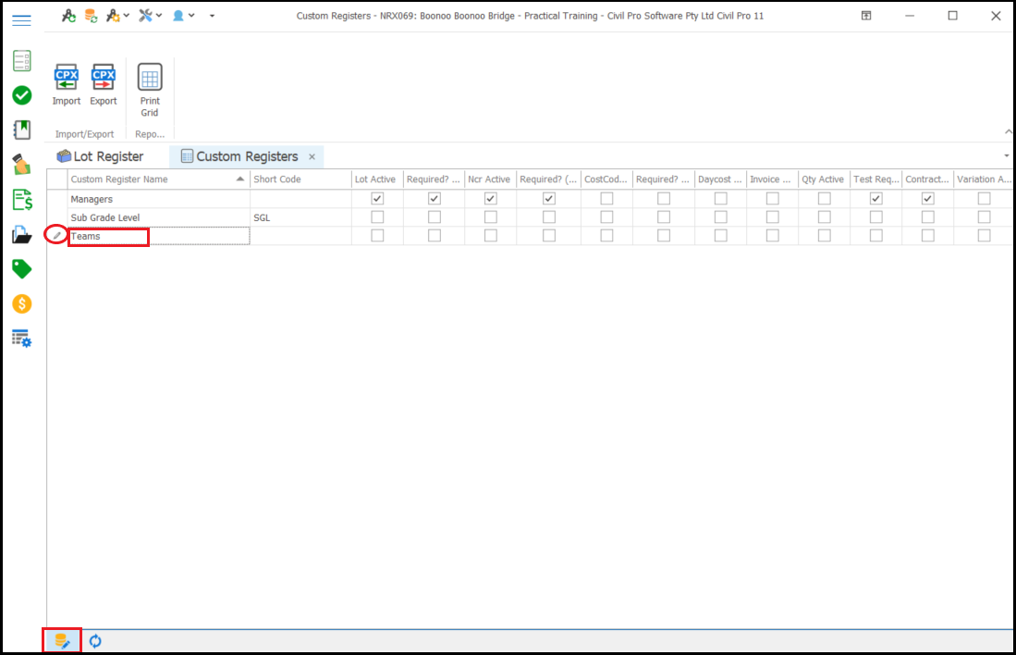Click the refresh icon in the status bar

[x=94, y=640]
